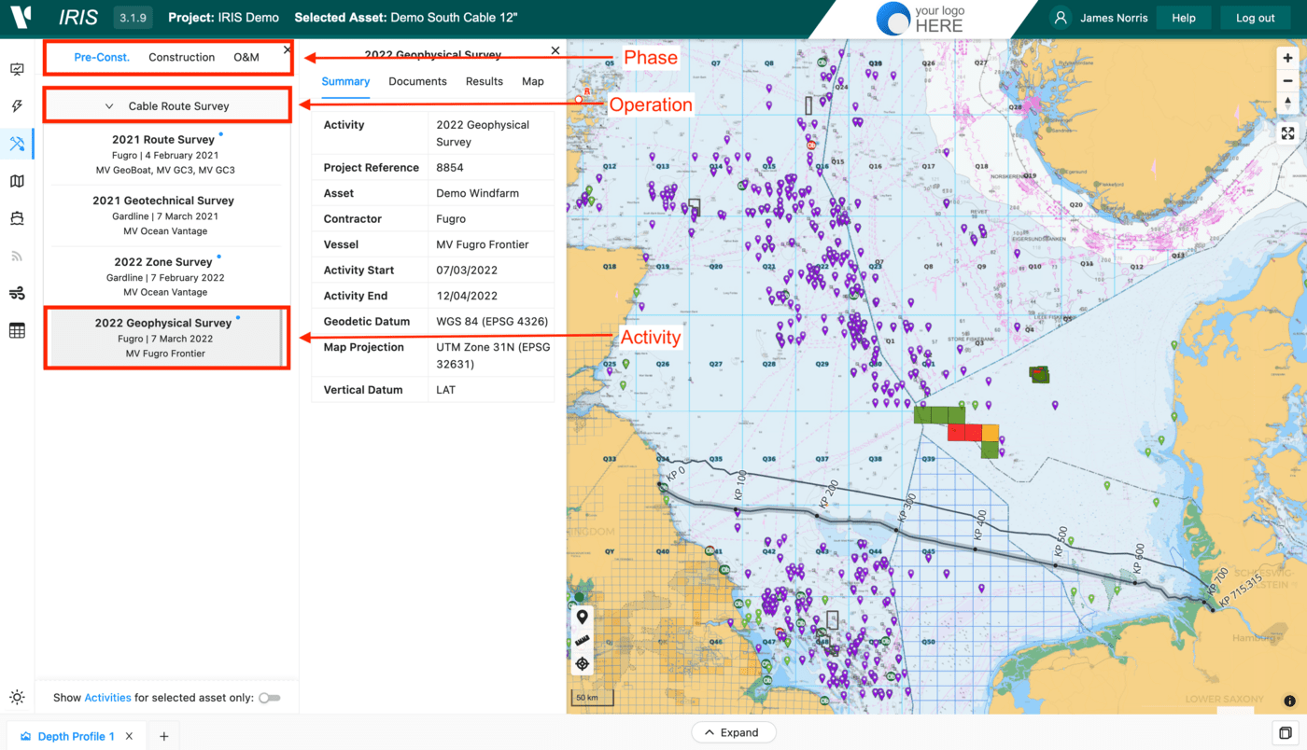Open the wind weather sidebar icon
The width and height of the screenshot is (1307, 750).
point(17,293)
